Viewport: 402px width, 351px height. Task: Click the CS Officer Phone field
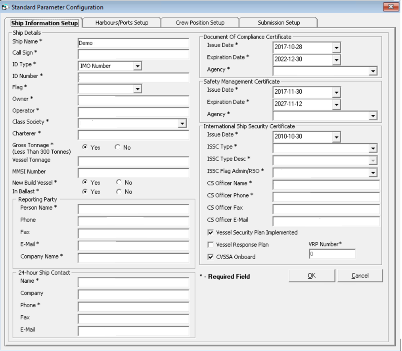click(326, 197)
